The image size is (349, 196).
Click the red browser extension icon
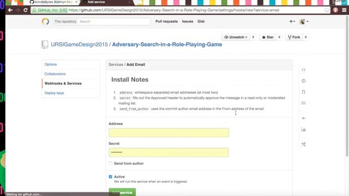click(x=336, y=10)
